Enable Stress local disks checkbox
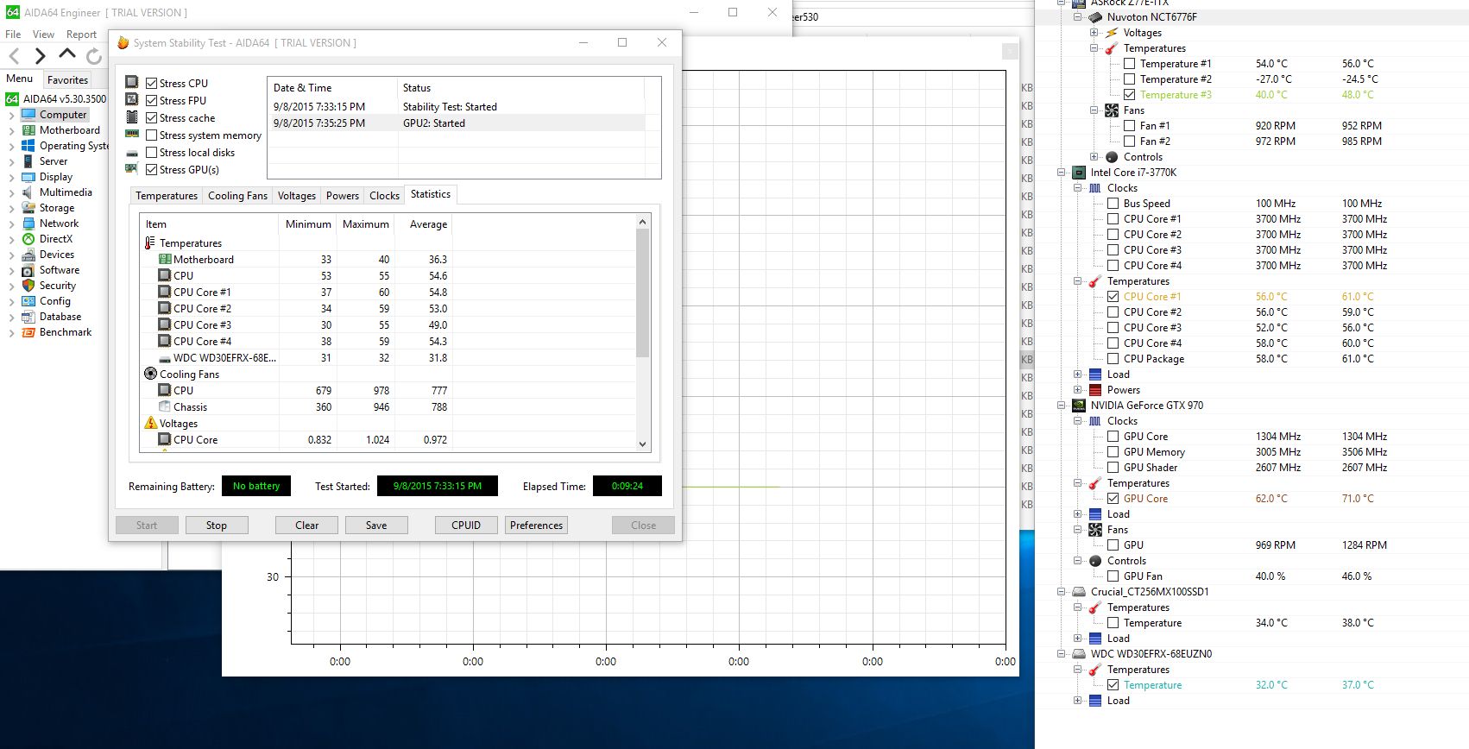 point(151,153)
